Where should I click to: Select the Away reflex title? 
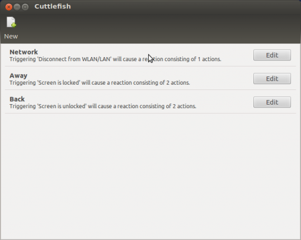click(18, 76)
